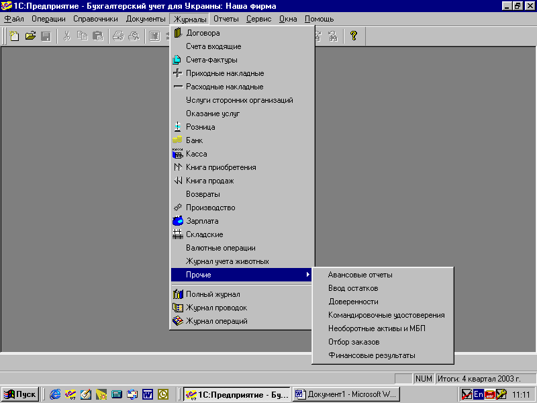
Task: Open the Касса journal
Action: (241, 154)
